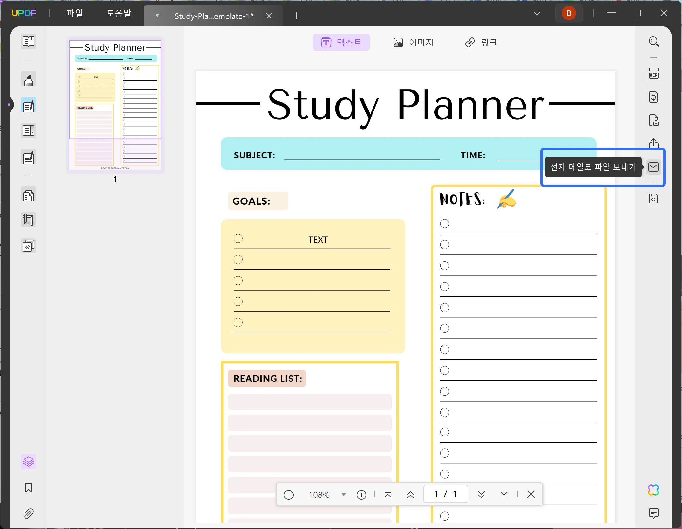Open the zoom percentage dropdown

[x=344, y=495]
